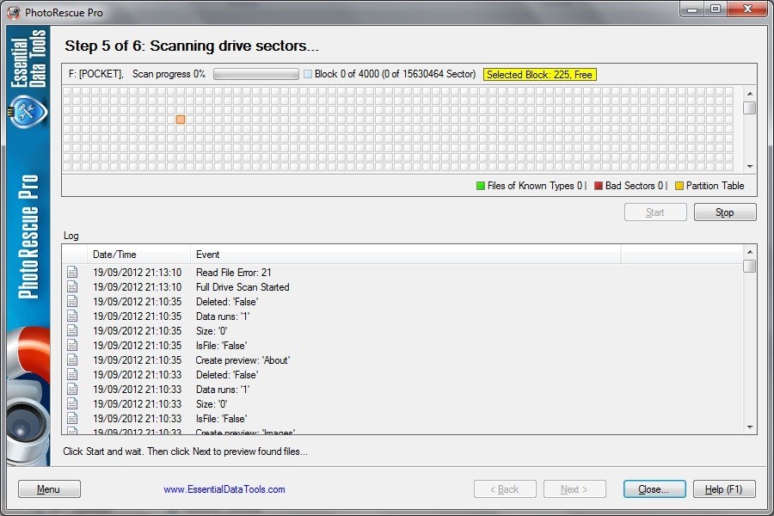Click log icon beside 21:10:33 Deleted: 'False' entry
This screenshot has width=774, height=516.
click(x=72, y=375)
